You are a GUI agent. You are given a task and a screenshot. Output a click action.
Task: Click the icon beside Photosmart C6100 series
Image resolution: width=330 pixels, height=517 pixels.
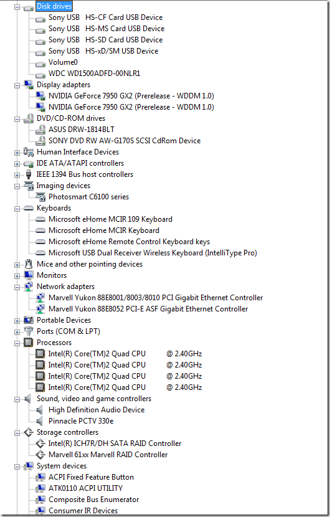pos(40,197)
